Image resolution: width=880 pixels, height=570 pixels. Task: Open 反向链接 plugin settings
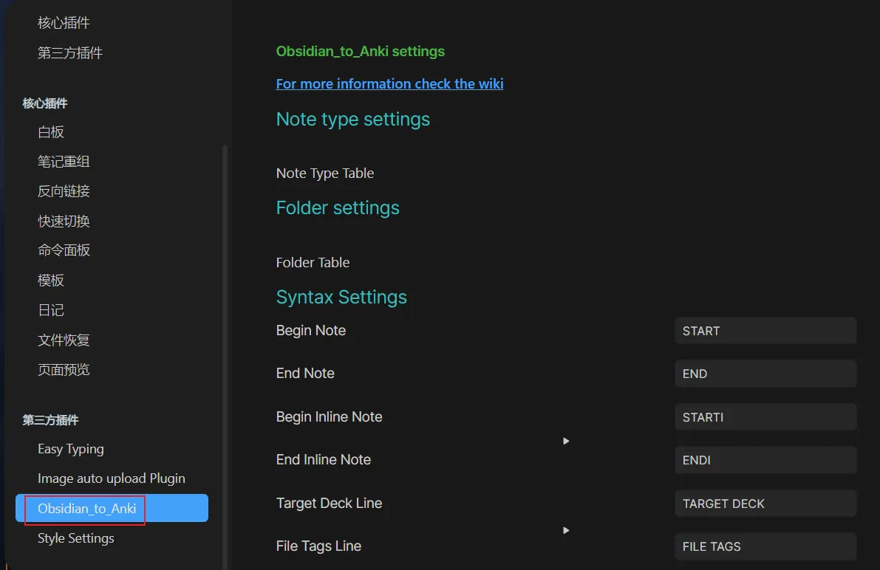tap(64, 191)
